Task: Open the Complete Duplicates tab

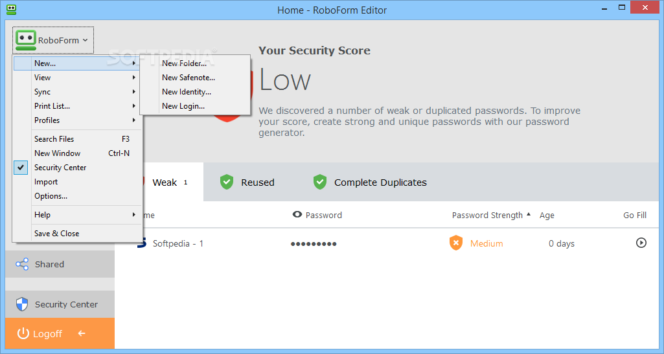Action: (x=370, y=183)
